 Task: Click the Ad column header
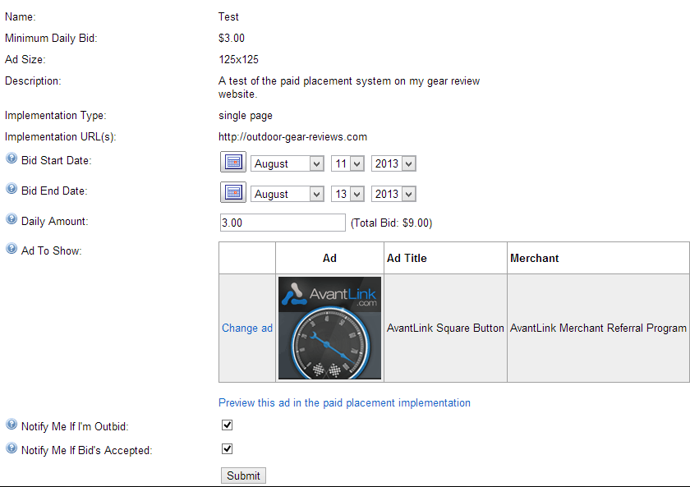(329, 258)
